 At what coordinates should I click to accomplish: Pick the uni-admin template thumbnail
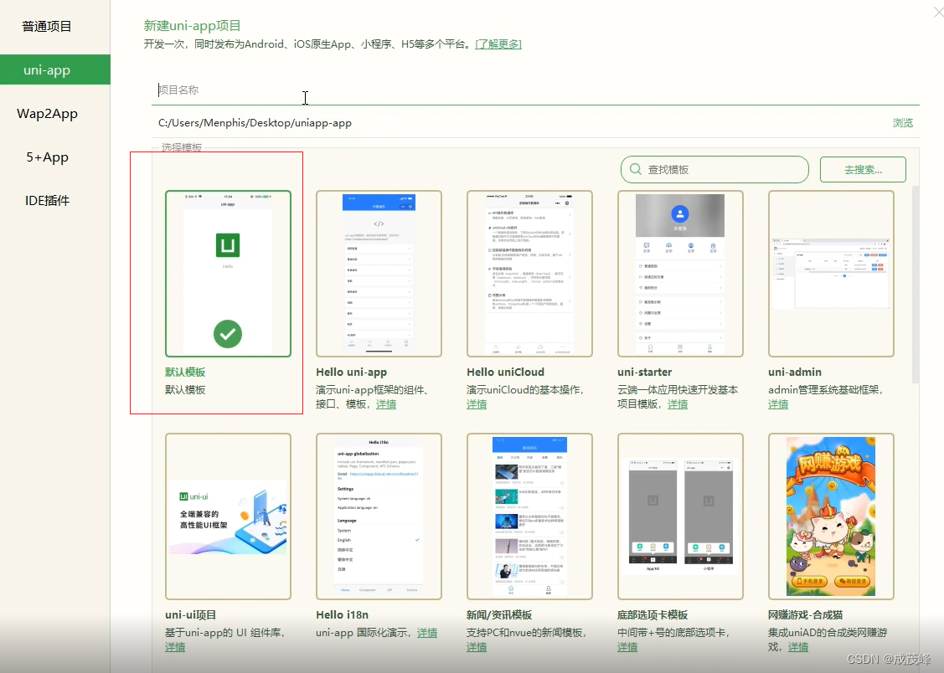point(831,274)
